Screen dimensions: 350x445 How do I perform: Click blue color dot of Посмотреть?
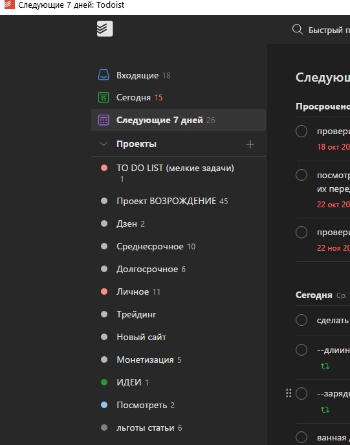(104, 405)
